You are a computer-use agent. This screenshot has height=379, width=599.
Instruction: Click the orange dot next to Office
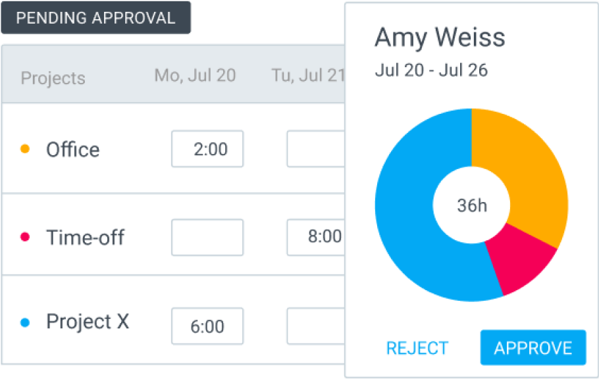(x=26, y=149)
